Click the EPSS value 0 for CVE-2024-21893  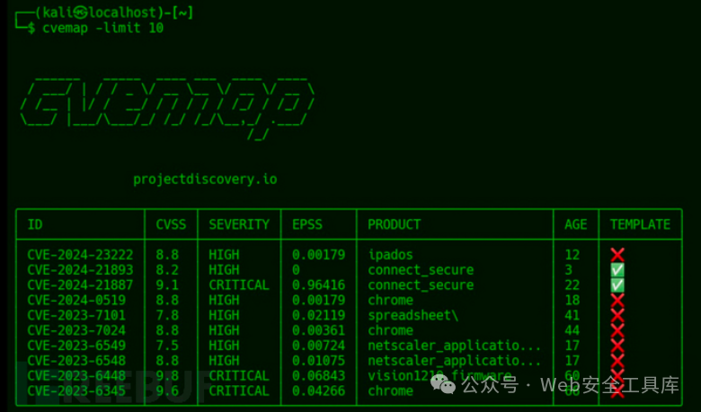296,270
